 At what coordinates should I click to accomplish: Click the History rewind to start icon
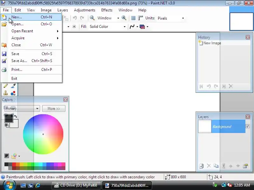pos(201,86)
